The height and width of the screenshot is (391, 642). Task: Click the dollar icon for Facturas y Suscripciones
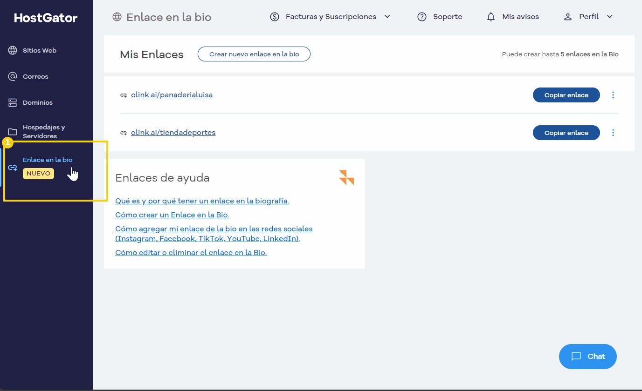click(275, 17)
